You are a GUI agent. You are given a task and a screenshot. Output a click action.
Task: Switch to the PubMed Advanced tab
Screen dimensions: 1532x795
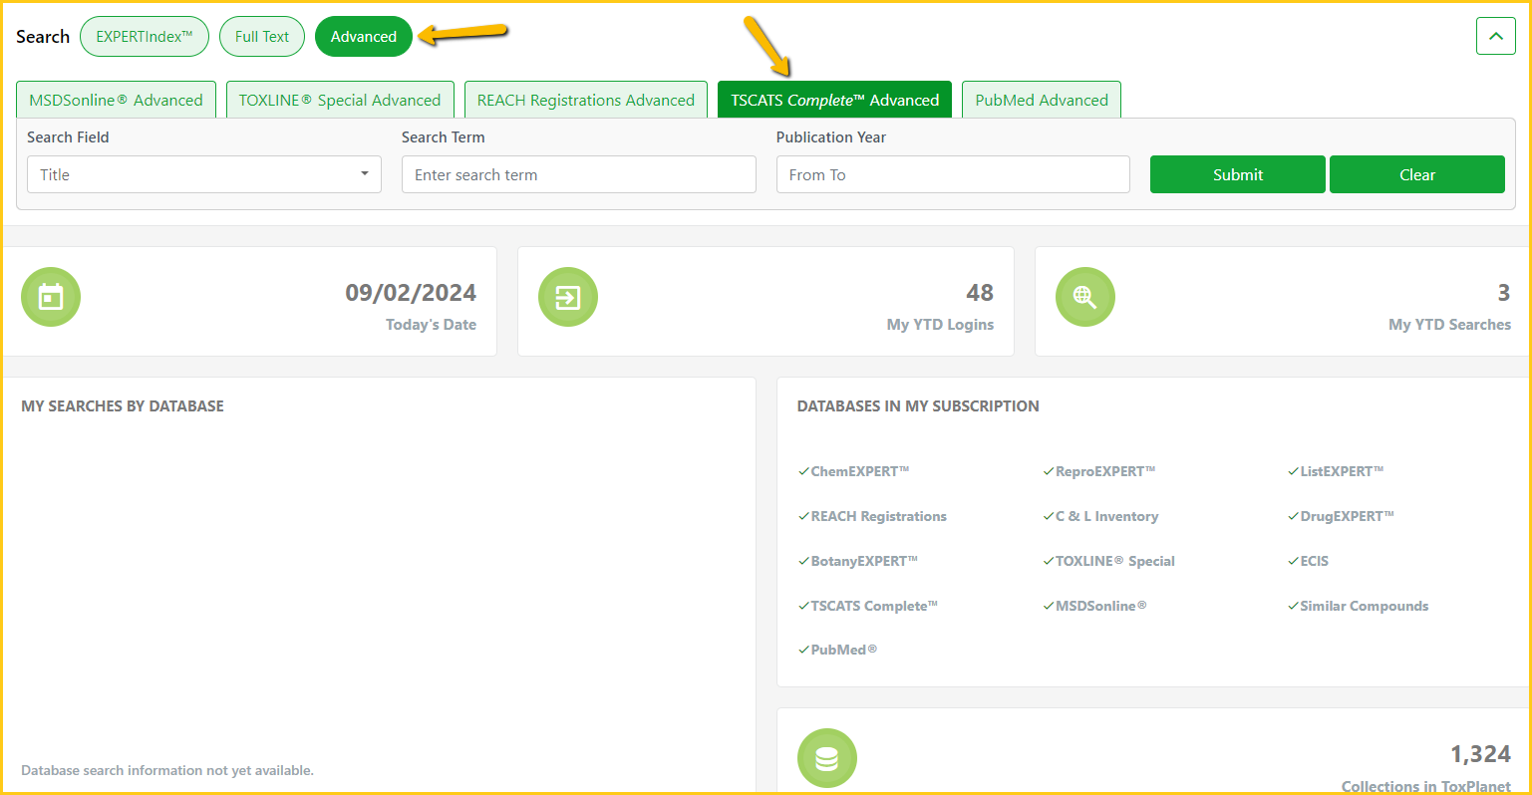1042,100
